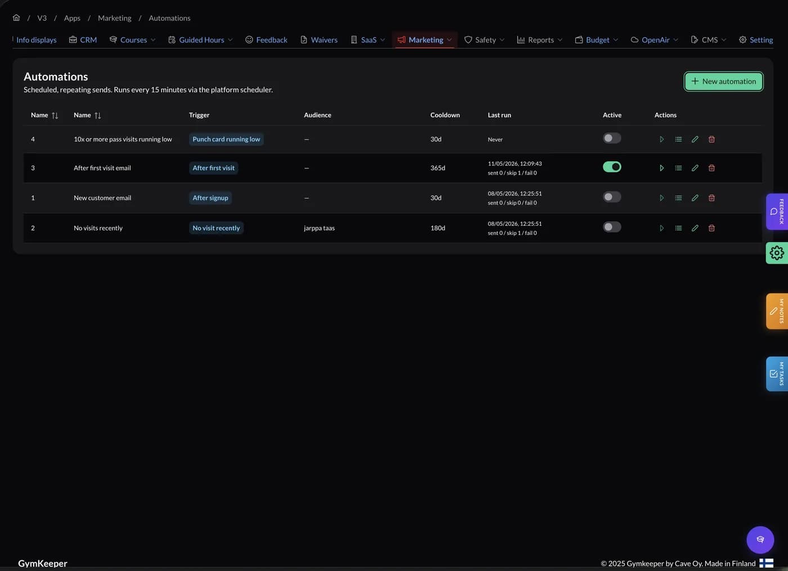
Task: Click the 'jarppa taas' audience cell
Action: tap(319, 228)
